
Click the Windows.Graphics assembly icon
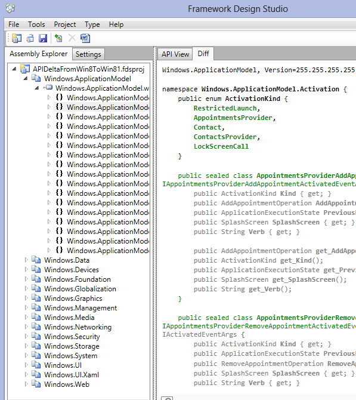coord(36,298)
